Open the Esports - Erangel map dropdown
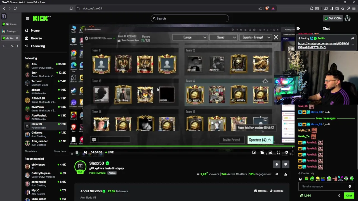Viewport: 358px width, 201px height. point(255,37)
